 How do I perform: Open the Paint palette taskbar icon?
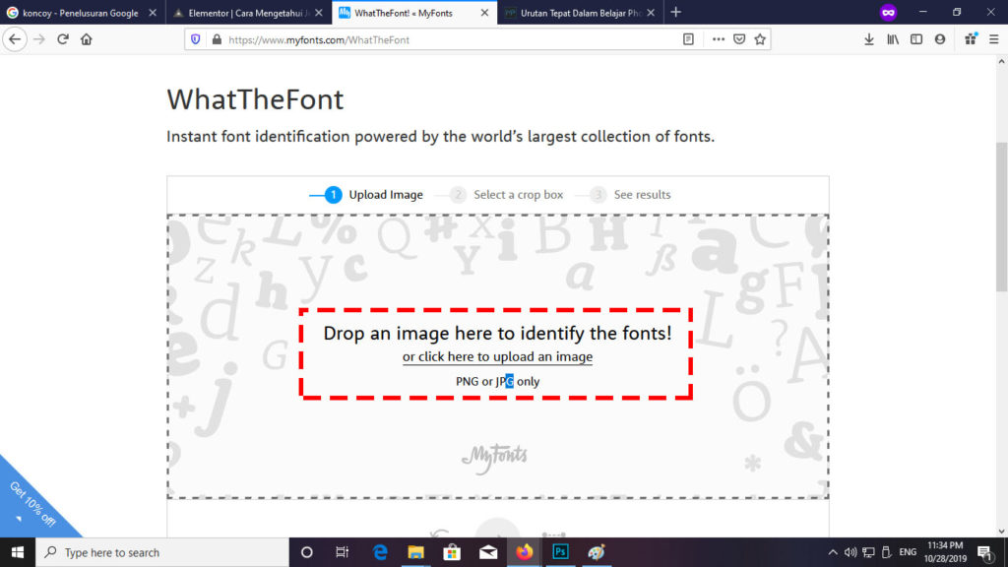[596, 552]
